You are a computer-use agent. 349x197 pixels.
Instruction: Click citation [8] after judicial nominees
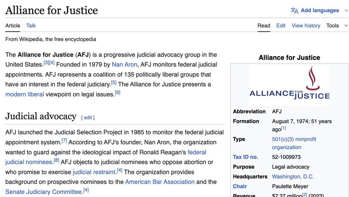(x=57, y=160)
